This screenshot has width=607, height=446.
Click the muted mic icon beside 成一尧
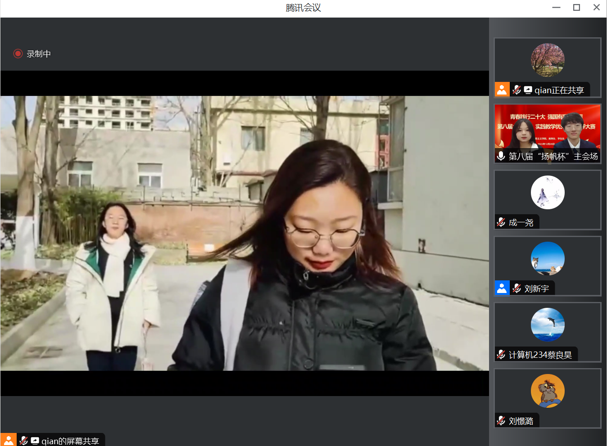[501, 221]
